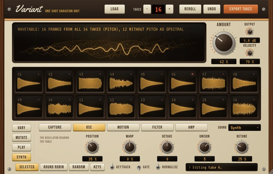Viewport: 273px width, 174px height.
Task: Select take 05 waveform pad
Action: coord(152,81)
